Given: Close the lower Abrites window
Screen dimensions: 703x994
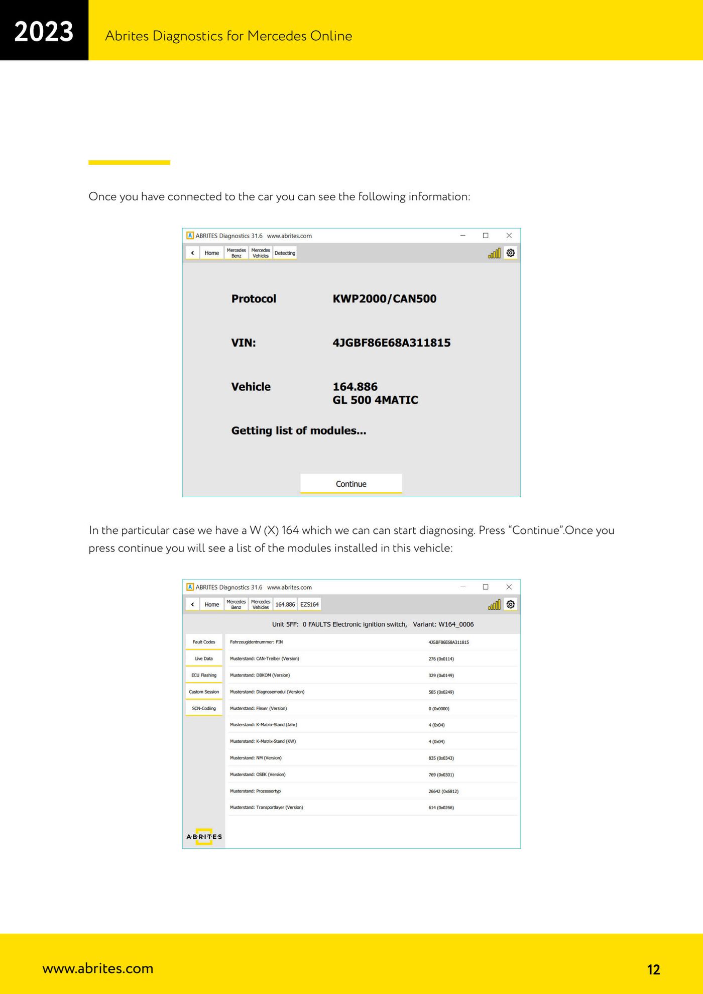Looking at the screenshot, I should tap(509, 587).
